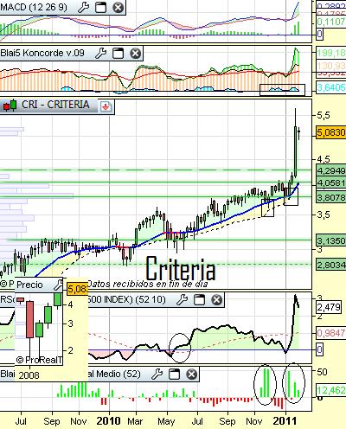Viewport: 346px width, 429px height.
Task: Maximize the RS index indicator panel
Action: pos(199,300)
